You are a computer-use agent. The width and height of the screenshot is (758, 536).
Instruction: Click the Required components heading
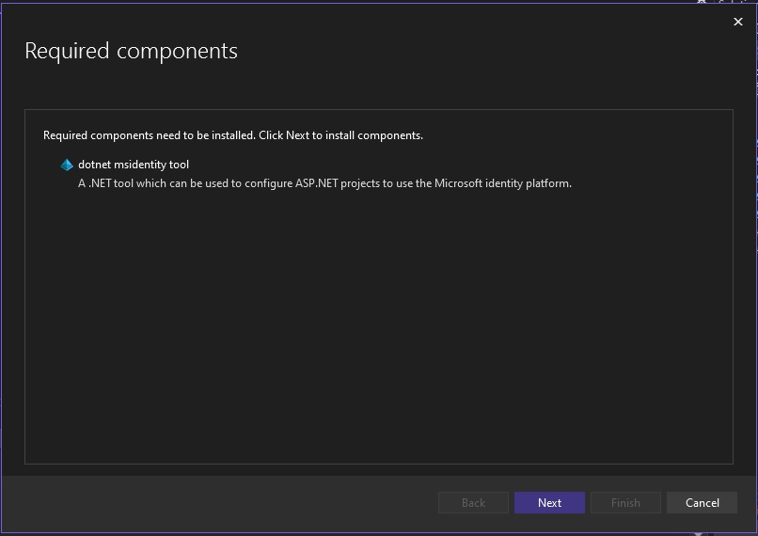pos(131,51)
